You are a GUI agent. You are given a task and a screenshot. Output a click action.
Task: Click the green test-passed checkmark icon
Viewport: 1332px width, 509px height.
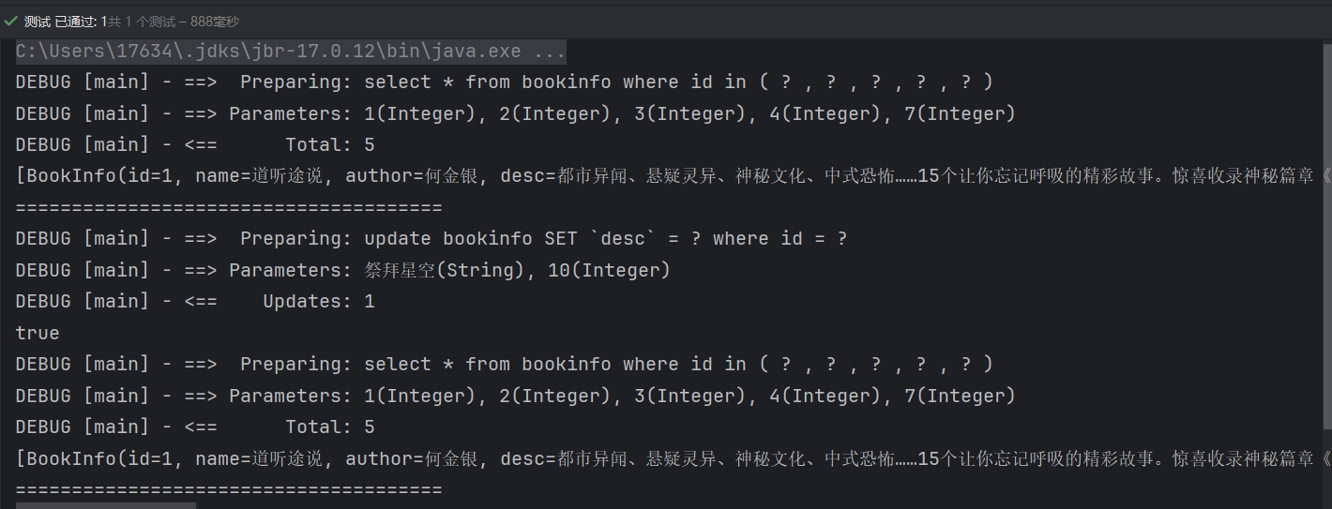coord(10,22)
